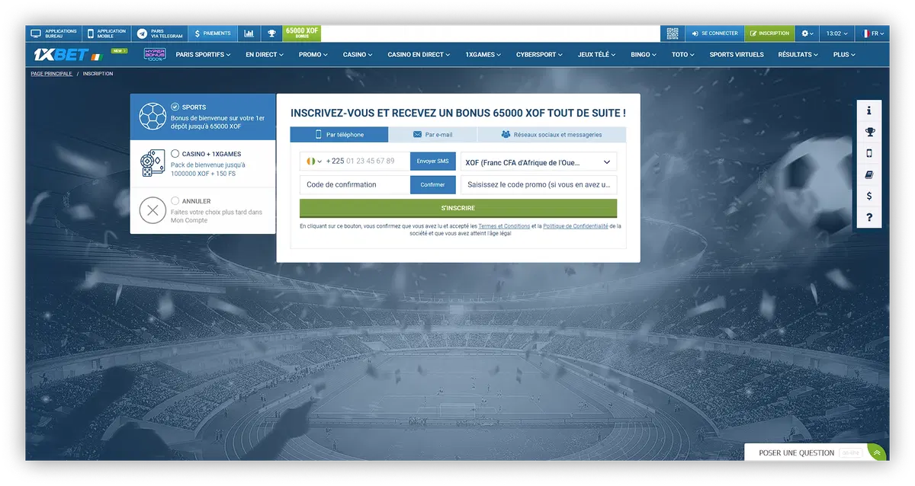Click Envoyer SMS button
This screenshot has width=915, height=486.
click(x=433, y=161)
